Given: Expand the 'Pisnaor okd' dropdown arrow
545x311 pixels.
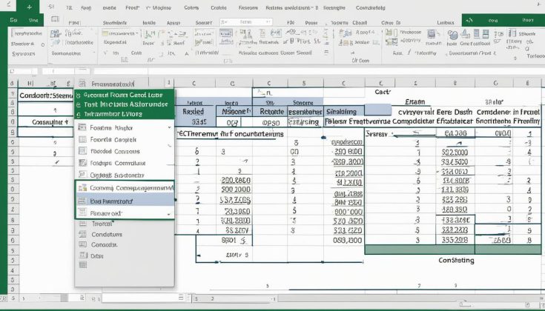Looking at the screenshot, I should 169,213.
